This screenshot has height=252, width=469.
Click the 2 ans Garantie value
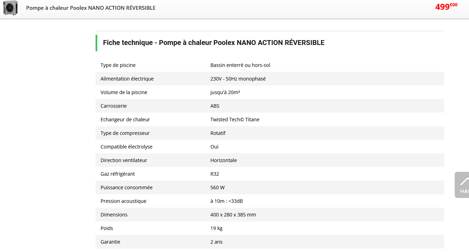(x=216, y=242)
